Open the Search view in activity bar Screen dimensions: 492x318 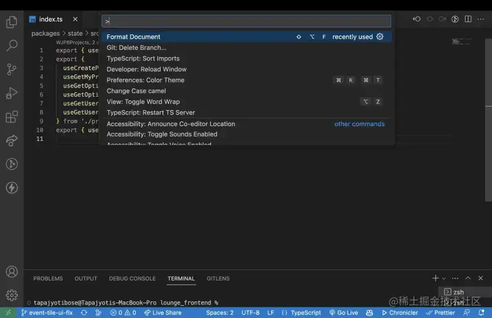click(12, 46)
